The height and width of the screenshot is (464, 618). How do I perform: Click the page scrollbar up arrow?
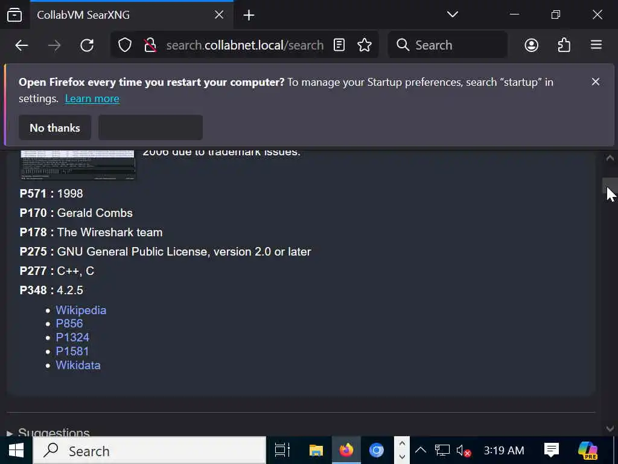[x=610, y=158]
